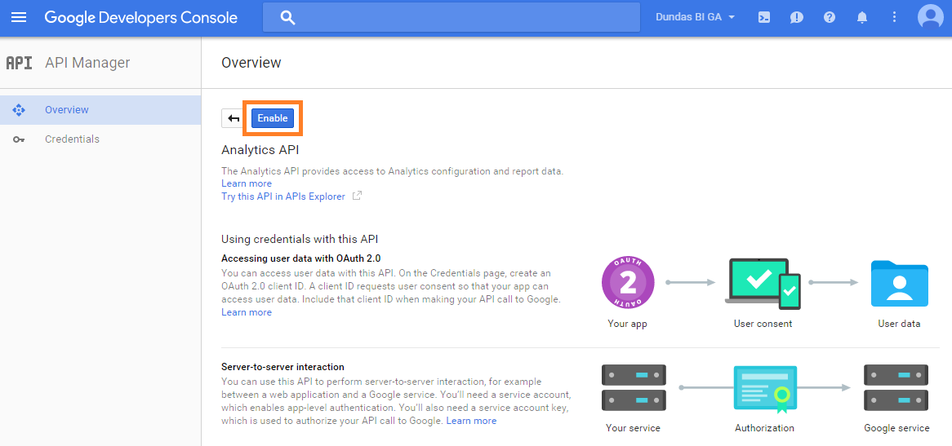This screenshot has height=446, width=952.
Task: Click the search magnifier icon
Action: pyautogui.click(x=287, y=18)
